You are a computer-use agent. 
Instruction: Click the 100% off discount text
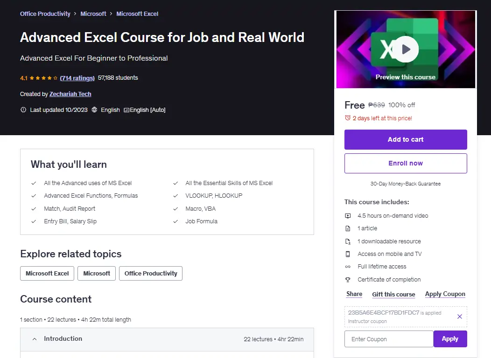(x=401, y=105)
